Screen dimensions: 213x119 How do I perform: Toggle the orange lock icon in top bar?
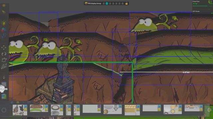click(x=126, y=4)
